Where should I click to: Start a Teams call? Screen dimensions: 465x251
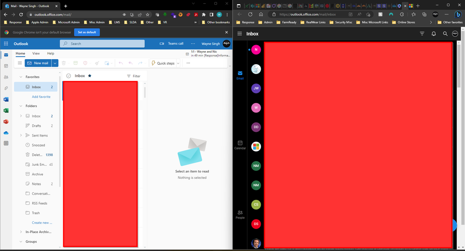(x=172, y=44)
